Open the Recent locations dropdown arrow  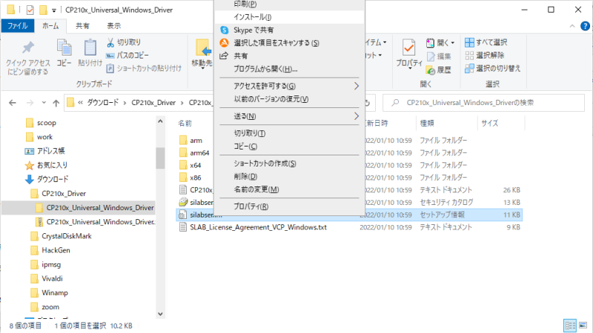(44, 103)
